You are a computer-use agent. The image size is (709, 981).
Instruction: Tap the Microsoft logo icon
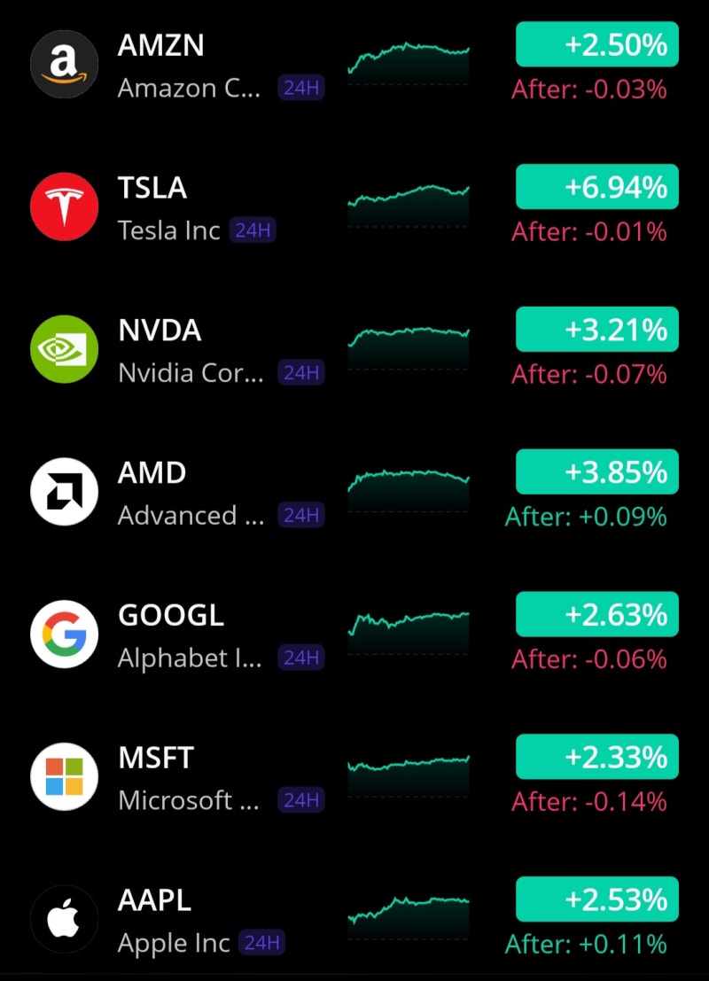[62, 778]
